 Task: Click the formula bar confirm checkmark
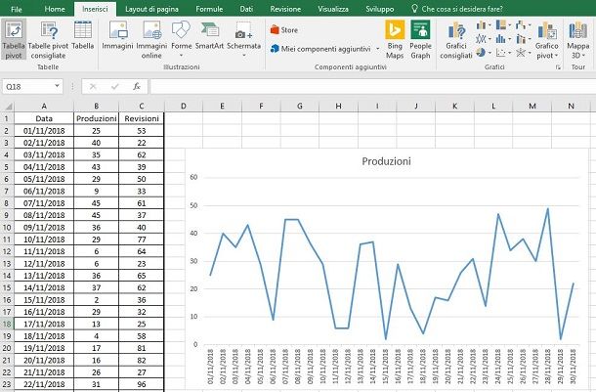[114, 87]
